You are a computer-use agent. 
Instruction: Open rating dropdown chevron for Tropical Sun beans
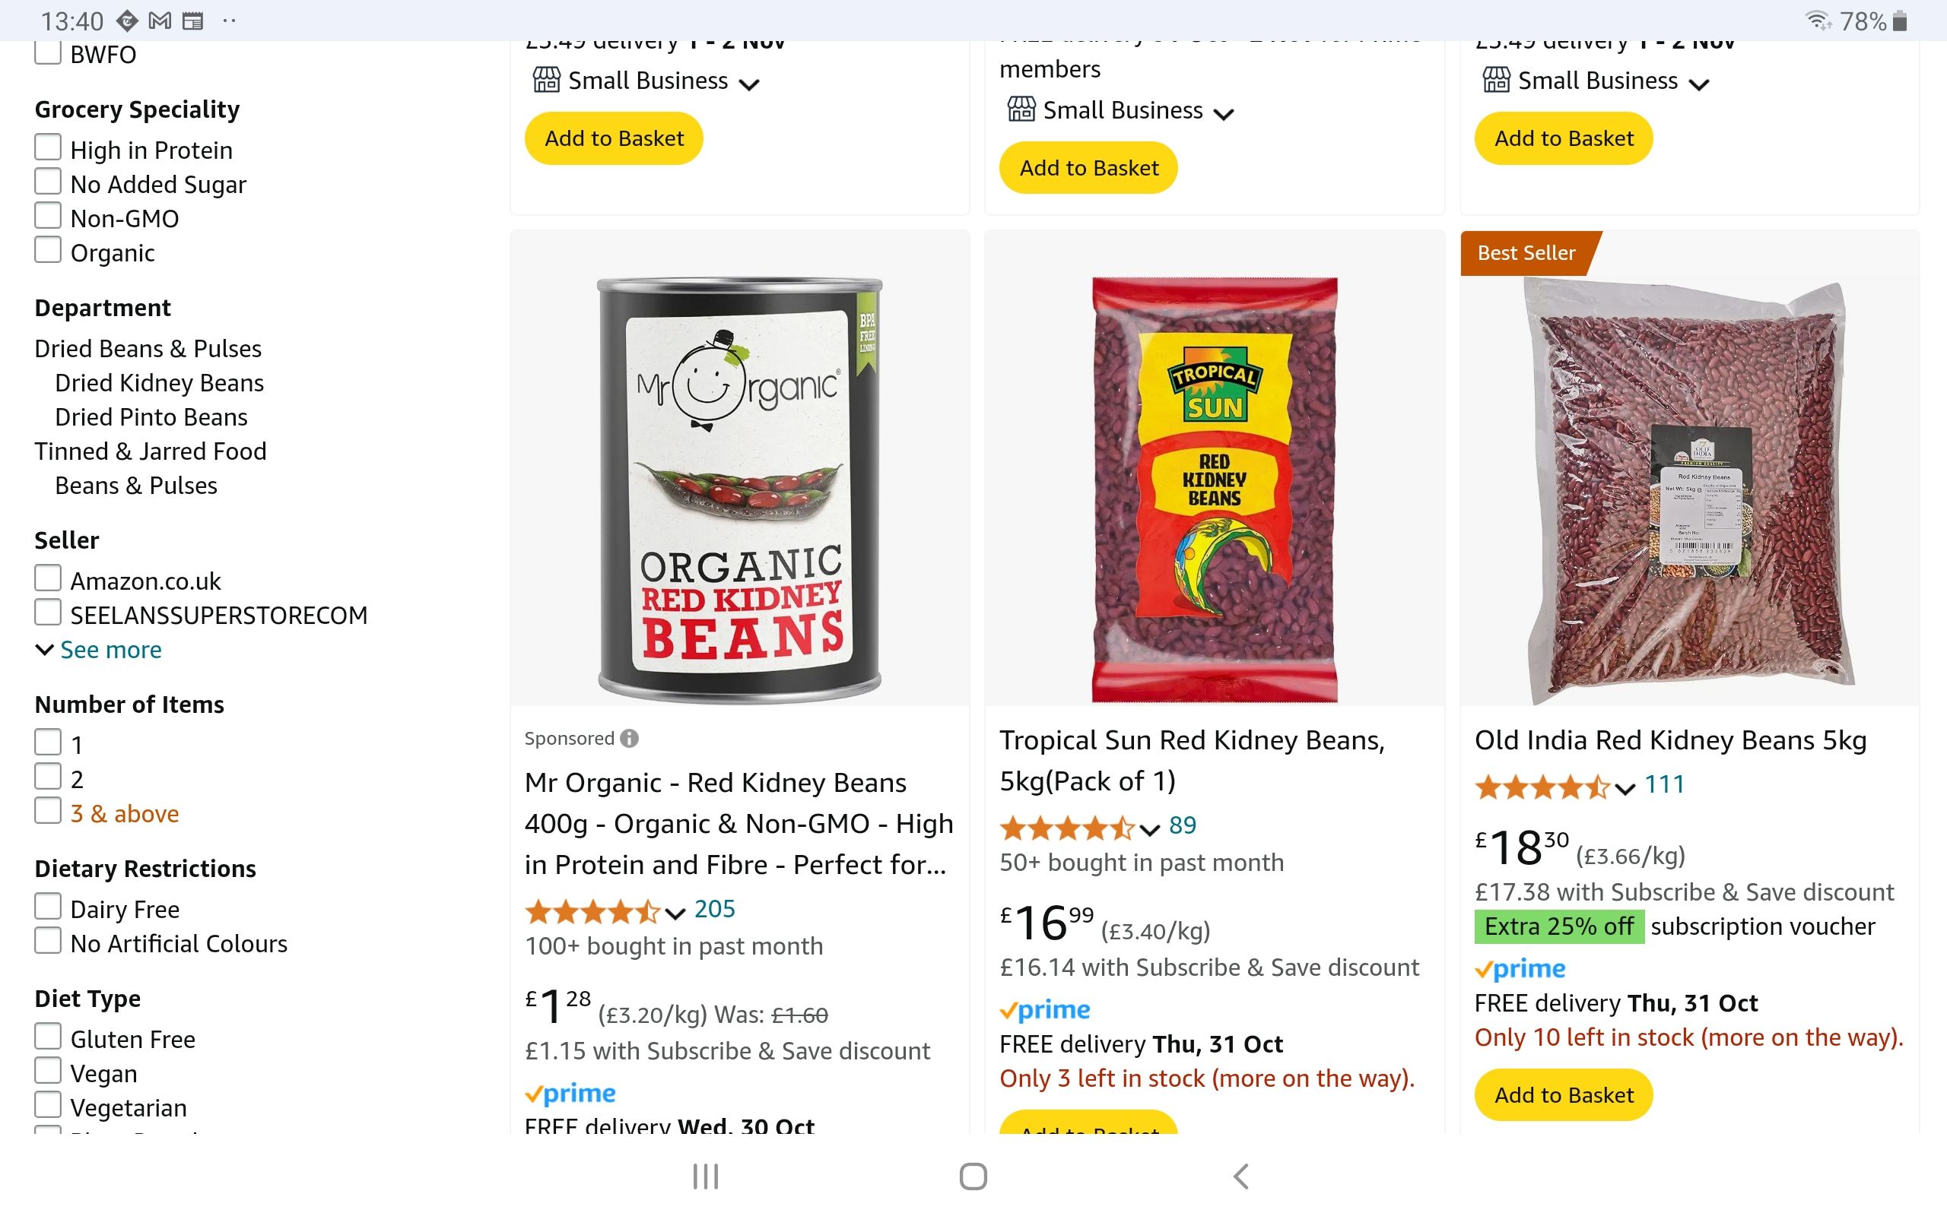tap(1150, 829)
